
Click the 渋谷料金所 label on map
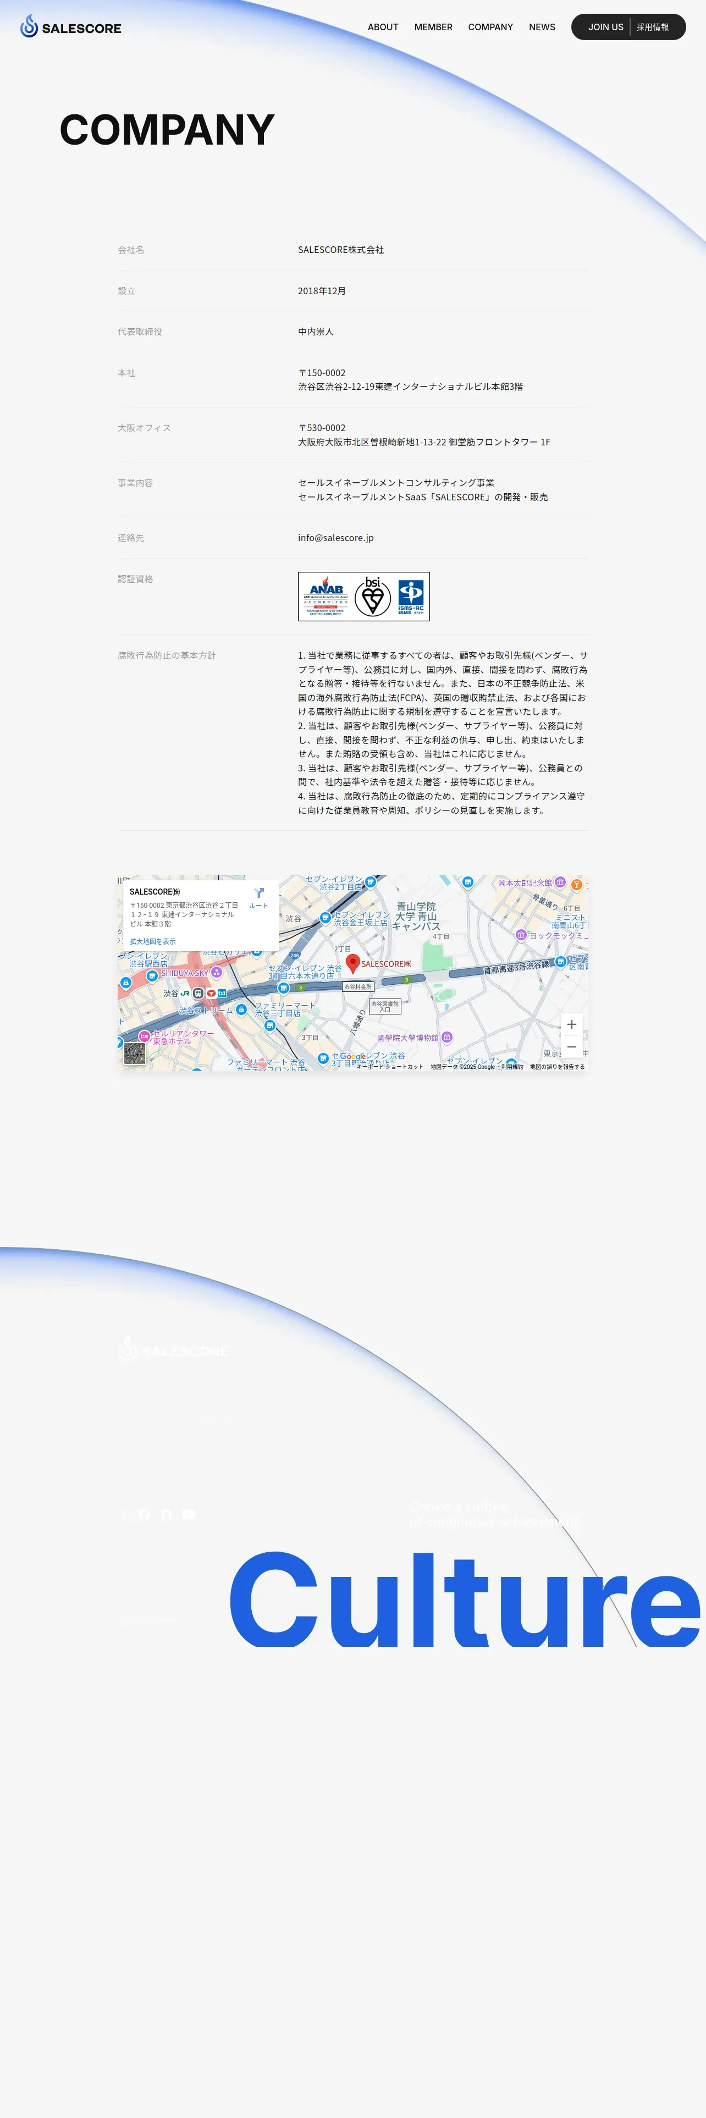[x=357, y=986]
